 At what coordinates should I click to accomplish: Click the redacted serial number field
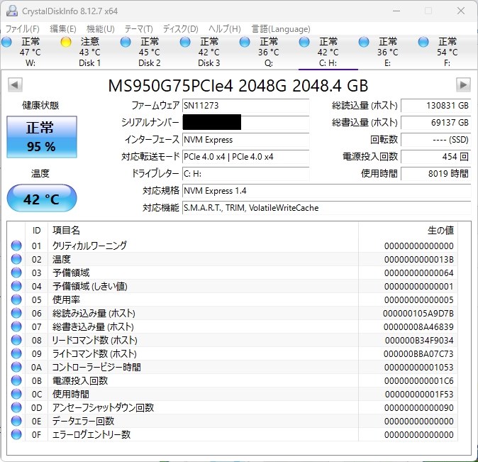[245, 123]
